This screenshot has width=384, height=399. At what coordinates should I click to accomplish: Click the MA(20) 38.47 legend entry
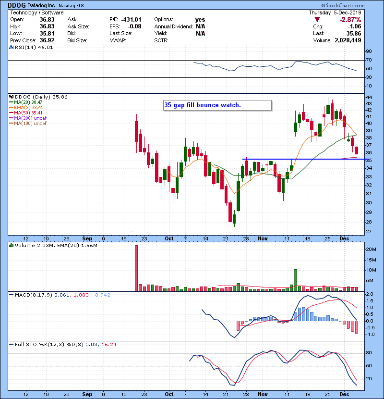pyautogui.click(x=26, y=102)
